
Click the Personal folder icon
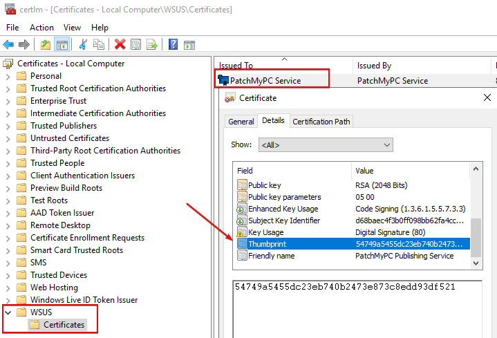tap(21, 76)
